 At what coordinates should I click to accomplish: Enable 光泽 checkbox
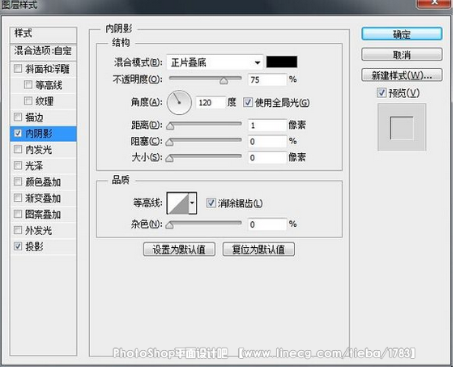[18, 165]
